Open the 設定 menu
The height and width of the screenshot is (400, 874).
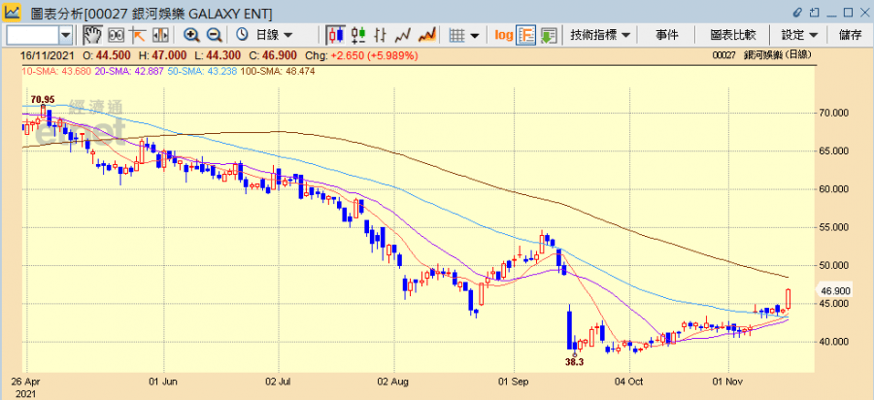coord(799,35)
